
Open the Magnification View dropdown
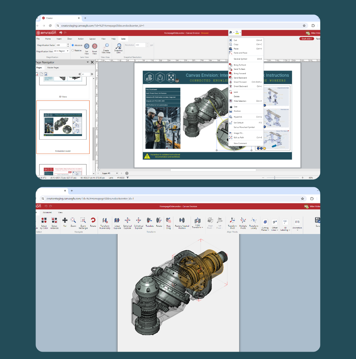(68, 51)
